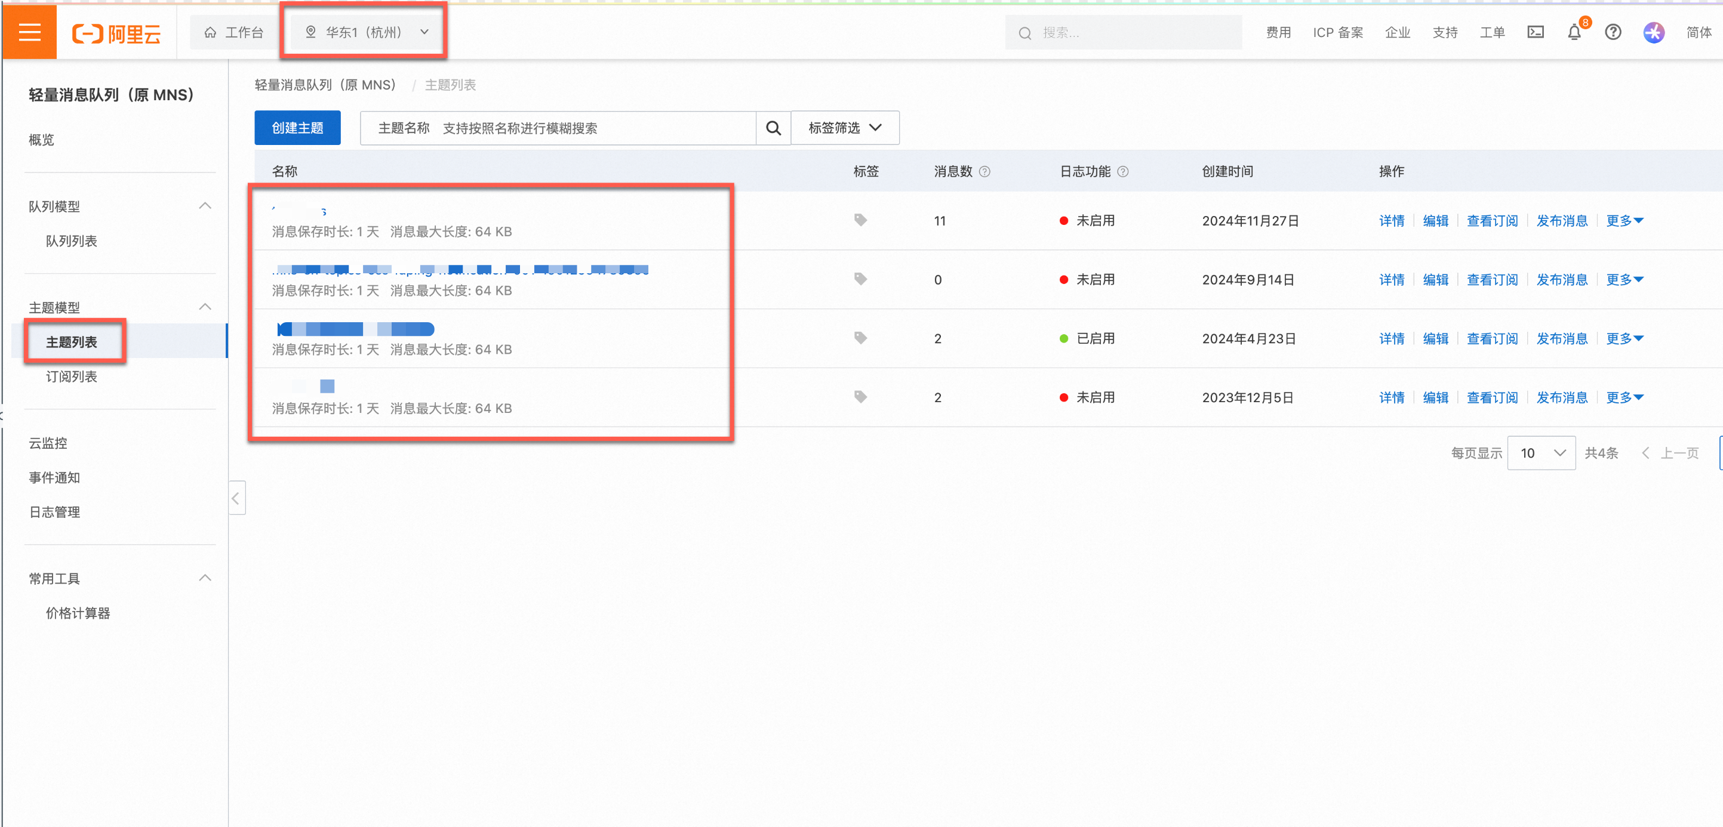
Task: Open the user avatar menu
Action: [1653, 32]
